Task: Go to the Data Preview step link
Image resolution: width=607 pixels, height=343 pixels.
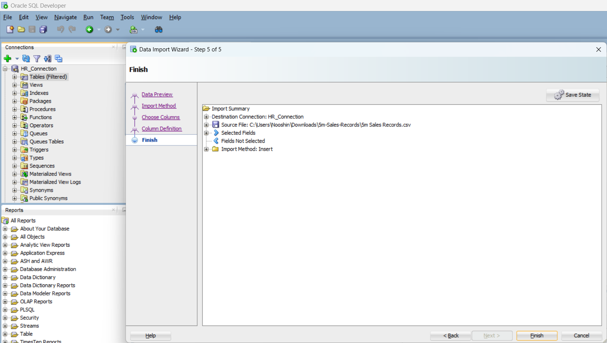Action: tap(157, 94)
